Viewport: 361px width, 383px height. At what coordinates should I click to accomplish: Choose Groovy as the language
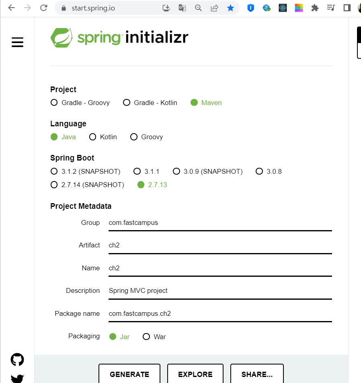tap(146, 137)
